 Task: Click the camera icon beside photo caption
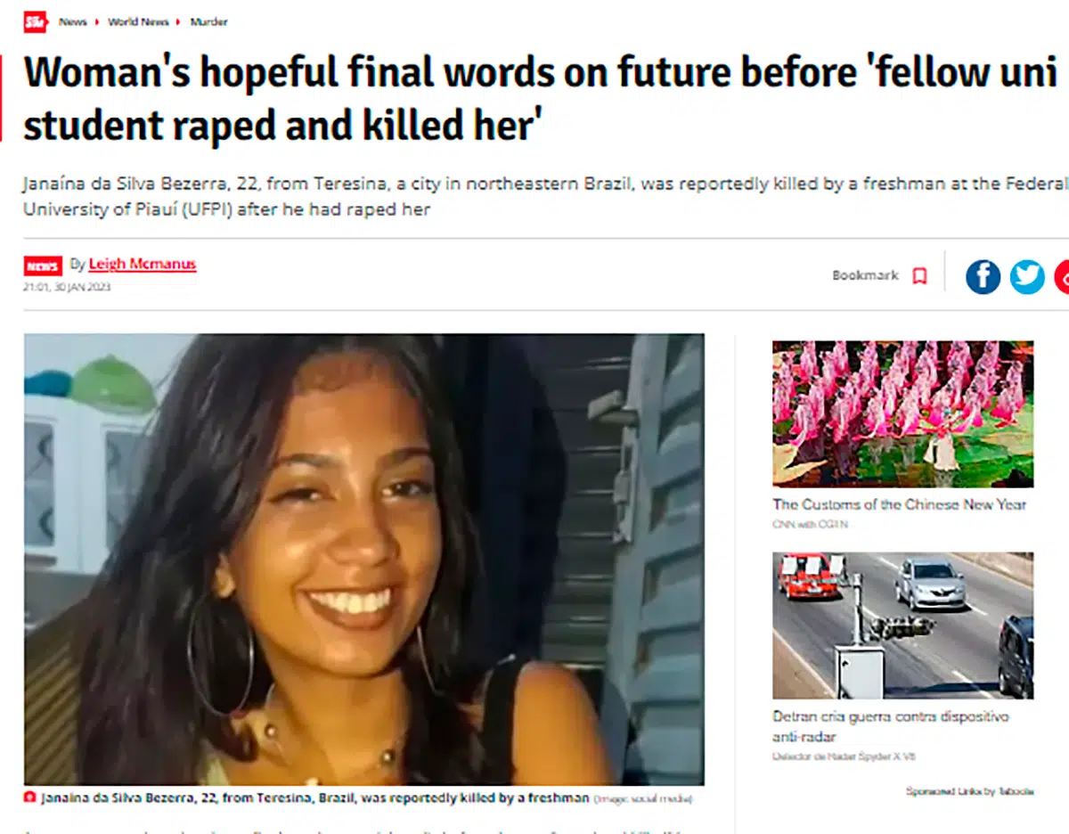click(29, 797)
